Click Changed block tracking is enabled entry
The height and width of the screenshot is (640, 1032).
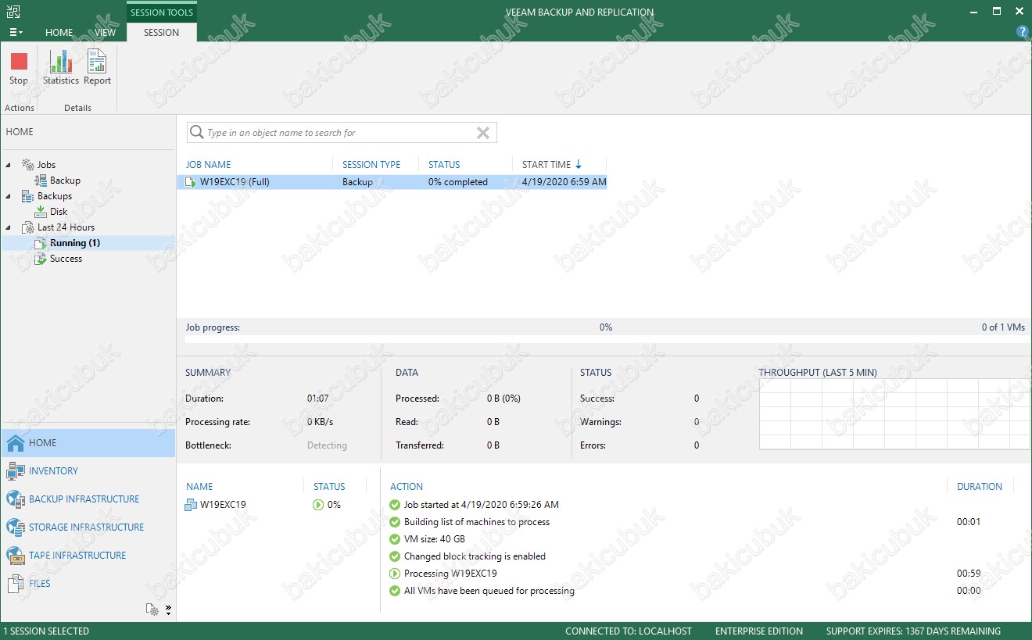(475, 556)
